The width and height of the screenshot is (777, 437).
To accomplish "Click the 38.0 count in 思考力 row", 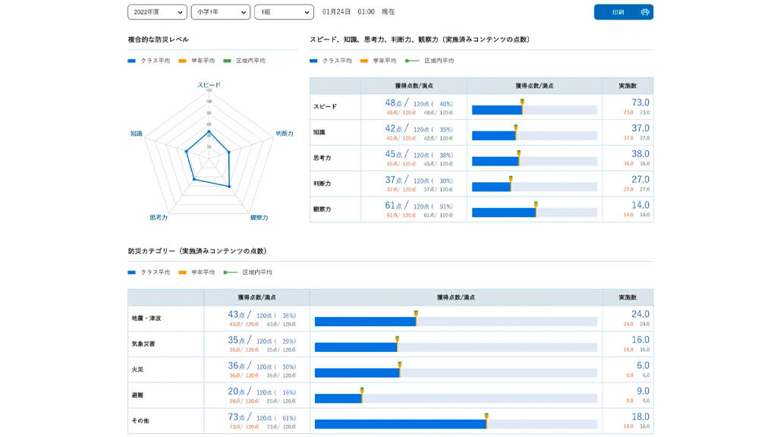I will (640, 154).
